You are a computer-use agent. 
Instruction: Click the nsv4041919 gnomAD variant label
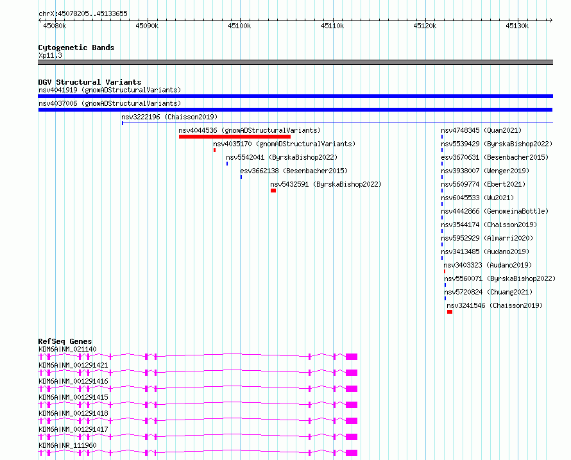110,90
